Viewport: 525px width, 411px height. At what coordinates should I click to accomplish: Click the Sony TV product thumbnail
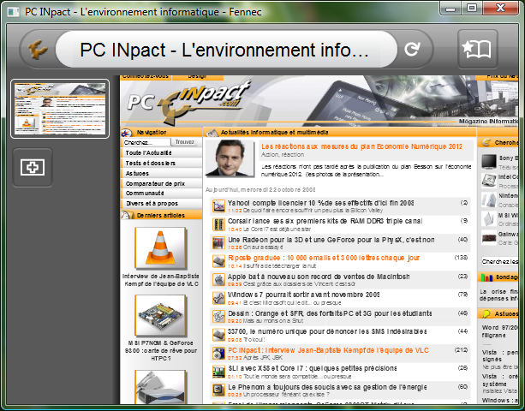pos(489,161)
